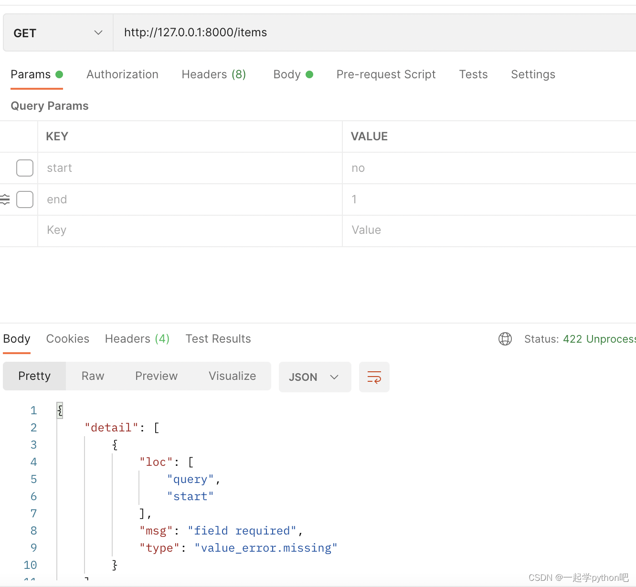Click the request URL field
The image size is (636, 587).
[374, 32]
